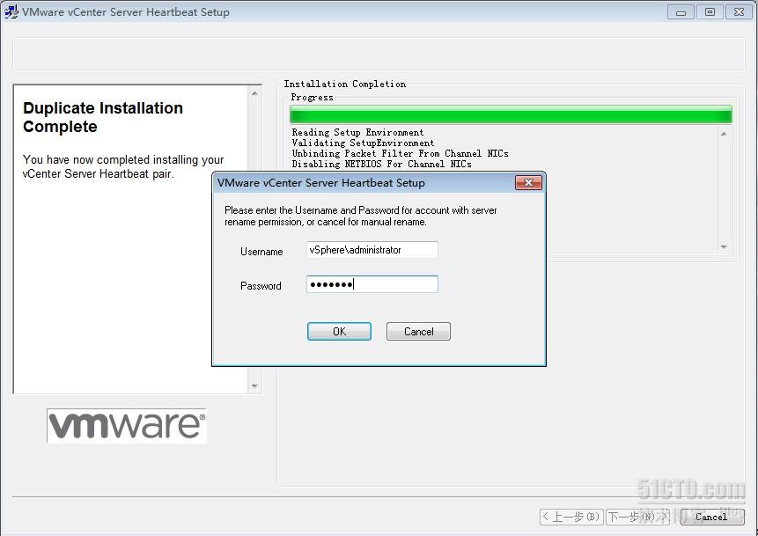
Task: Click the up arrow of progress log scrollbar
Action: pyautogui.click(x=724, y=134)
